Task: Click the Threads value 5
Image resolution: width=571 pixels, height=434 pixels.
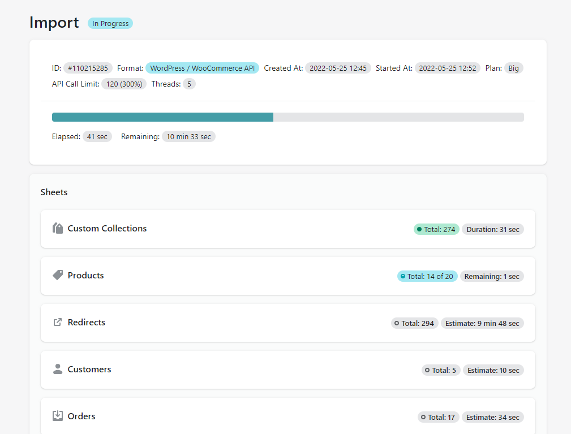Action: [189, 84]
